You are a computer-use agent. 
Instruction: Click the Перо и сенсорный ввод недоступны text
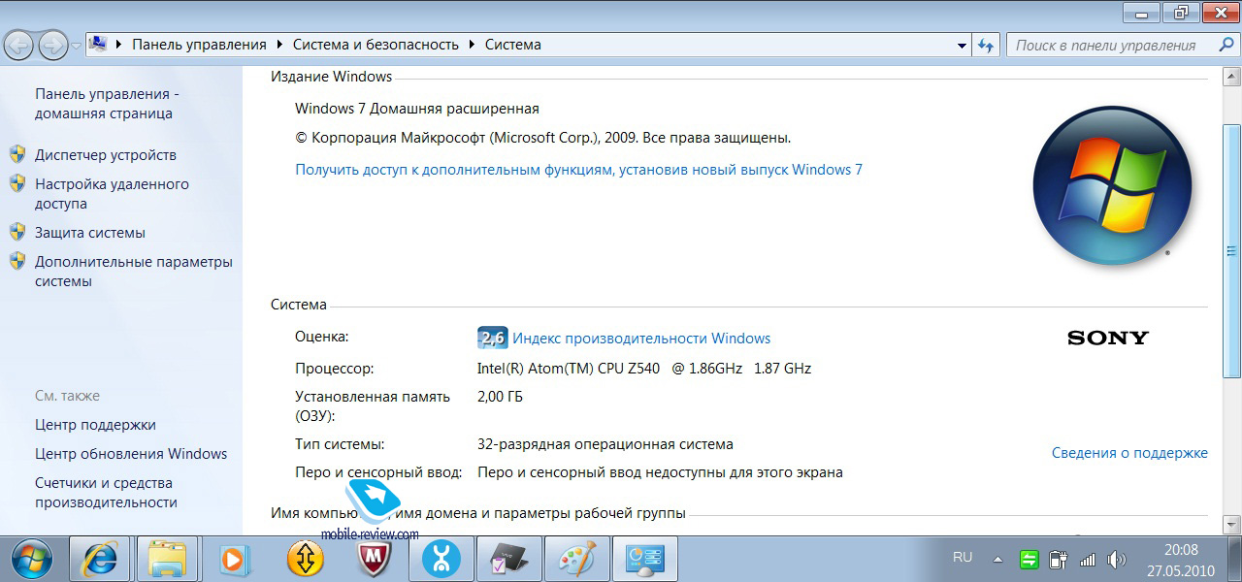pyautogui.click(x=660, y=473)
